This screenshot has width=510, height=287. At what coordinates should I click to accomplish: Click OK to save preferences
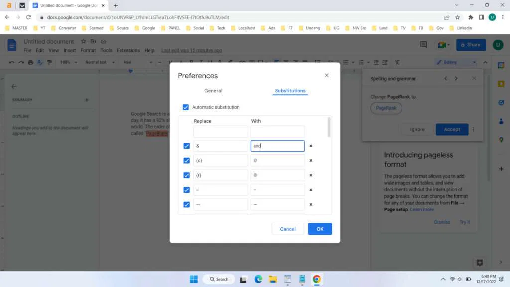tap(320, 229)
